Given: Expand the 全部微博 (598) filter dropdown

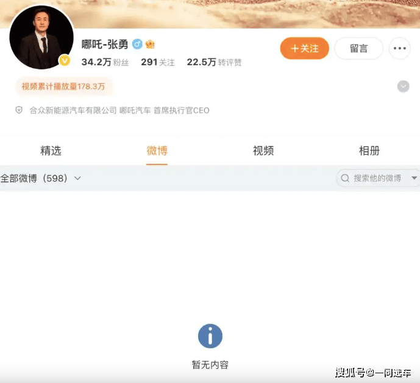Looking at the screenshot, I should coord(40,178).
